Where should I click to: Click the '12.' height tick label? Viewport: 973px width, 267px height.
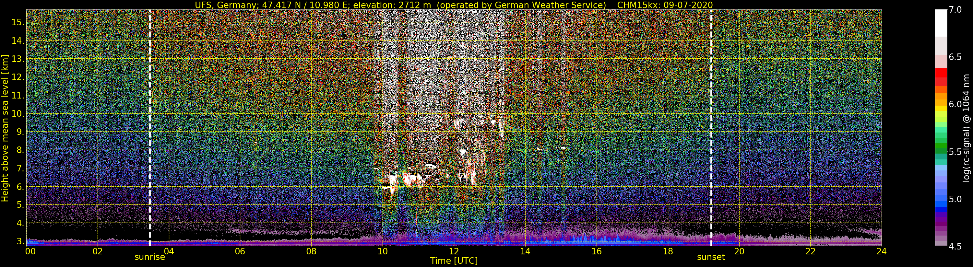pyautogui.click(x=18, y=77)
